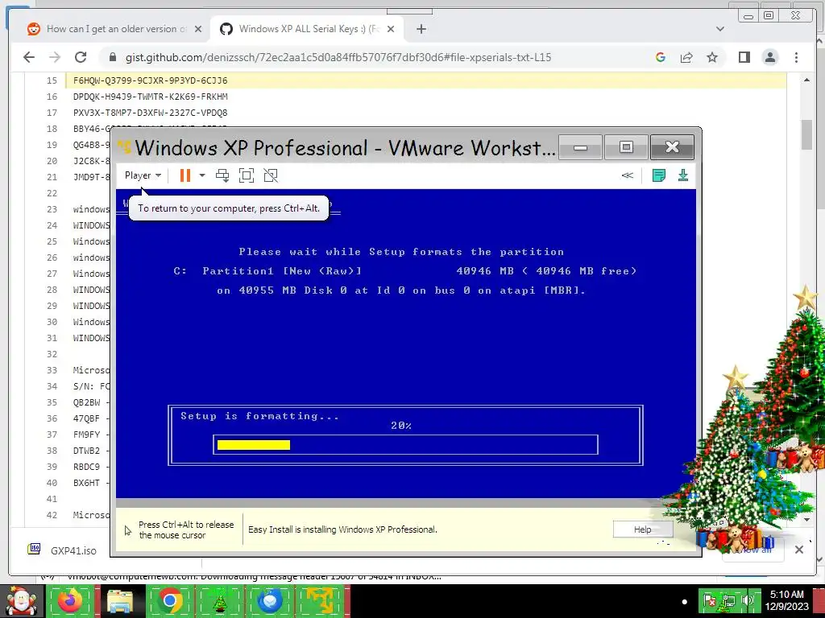Send Ctrl+Alt+Del to the virtual machine
The image size is (825, 618).
(x=222, y=175)
